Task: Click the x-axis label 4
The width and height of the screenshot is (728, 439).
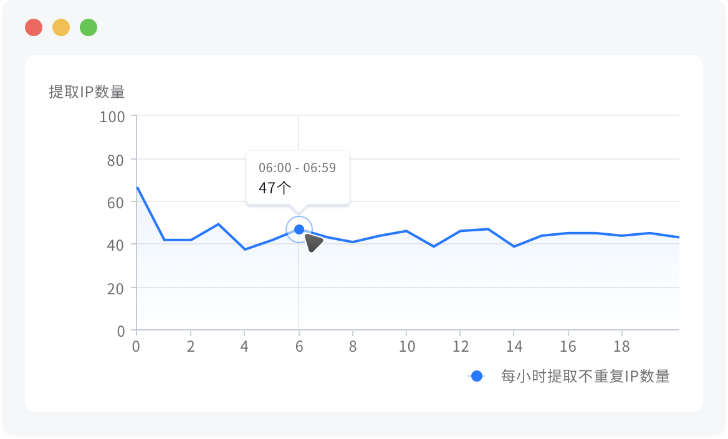Action: 244,347
